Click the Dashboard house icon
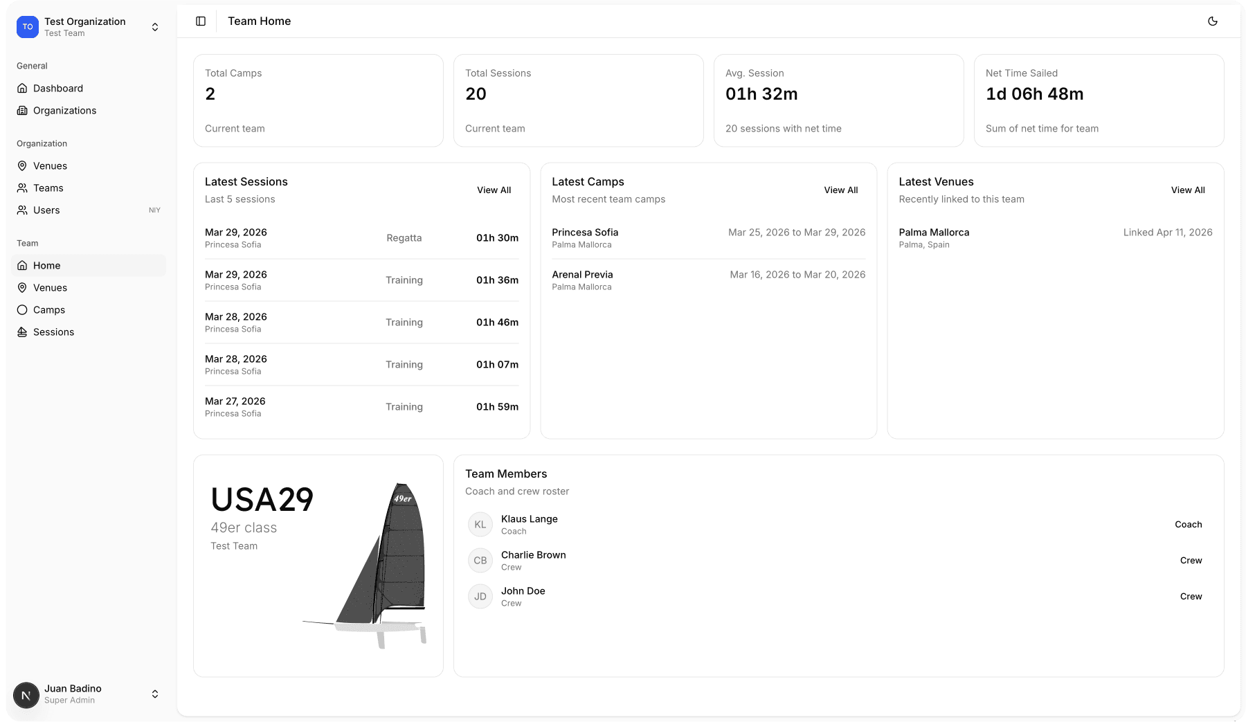 coord(22,89)
